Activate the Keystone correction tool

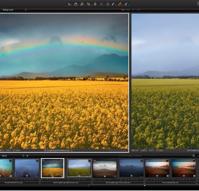coord(101,4)
